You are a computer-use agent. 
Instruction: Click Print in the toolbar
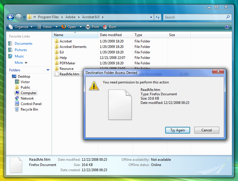[92, 27]
